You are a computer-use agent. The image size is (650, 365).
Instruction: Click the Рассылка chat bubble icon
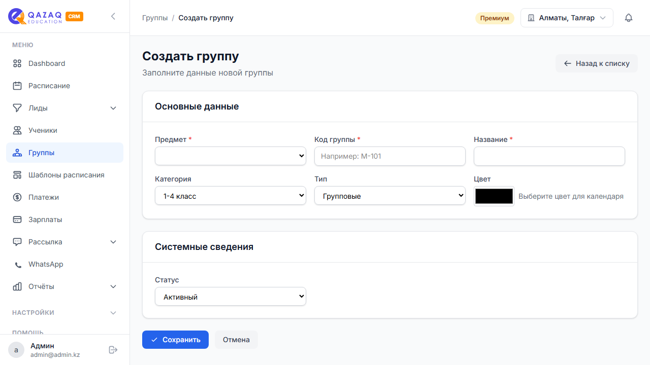17,242
